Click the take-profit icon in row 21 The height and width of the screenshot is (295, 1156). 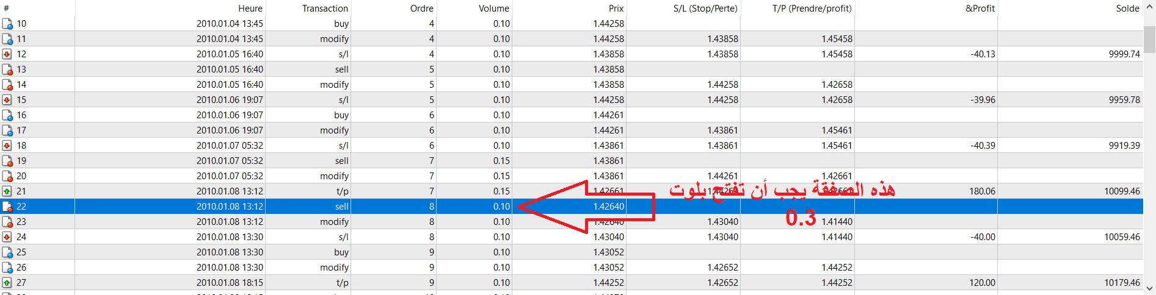point(7,191)
